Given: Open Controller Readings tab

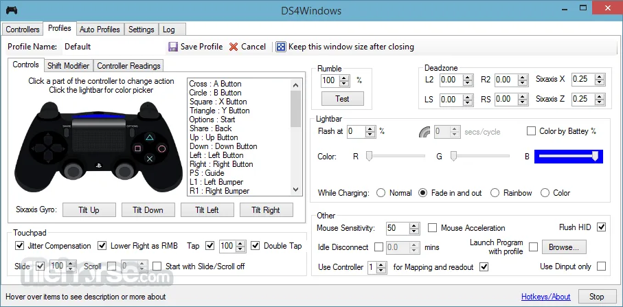Looking at the screenshot, I should coord(128,66).
